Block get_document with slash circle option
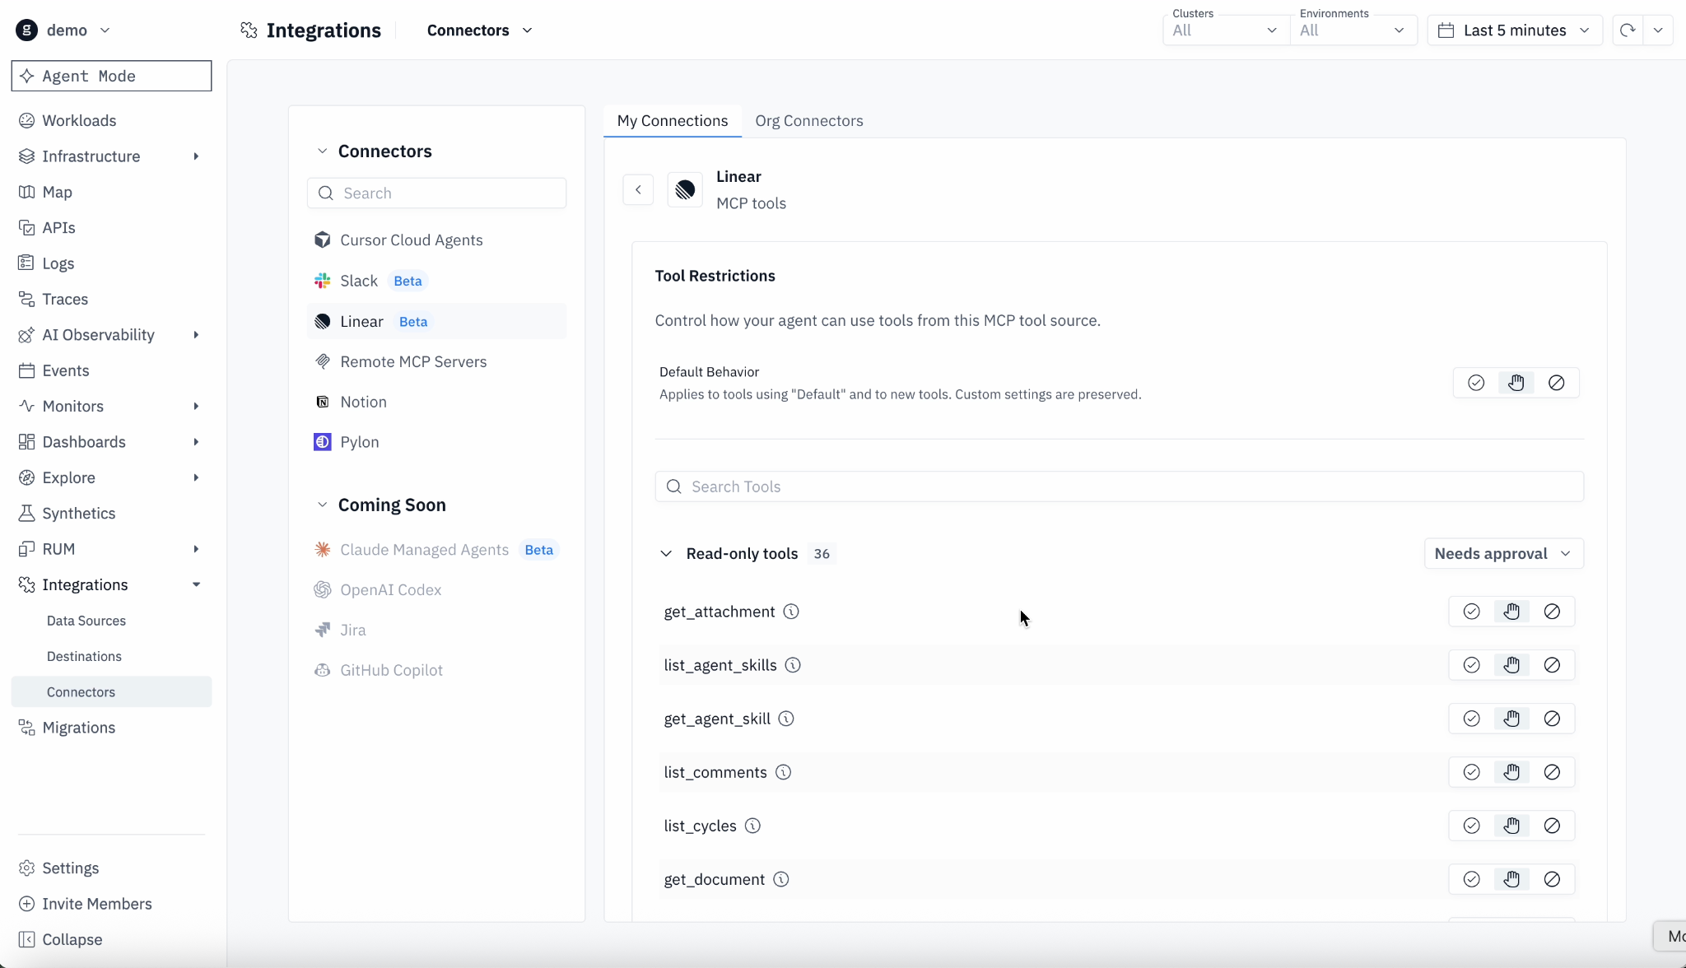 click(x=1552, y=879)
